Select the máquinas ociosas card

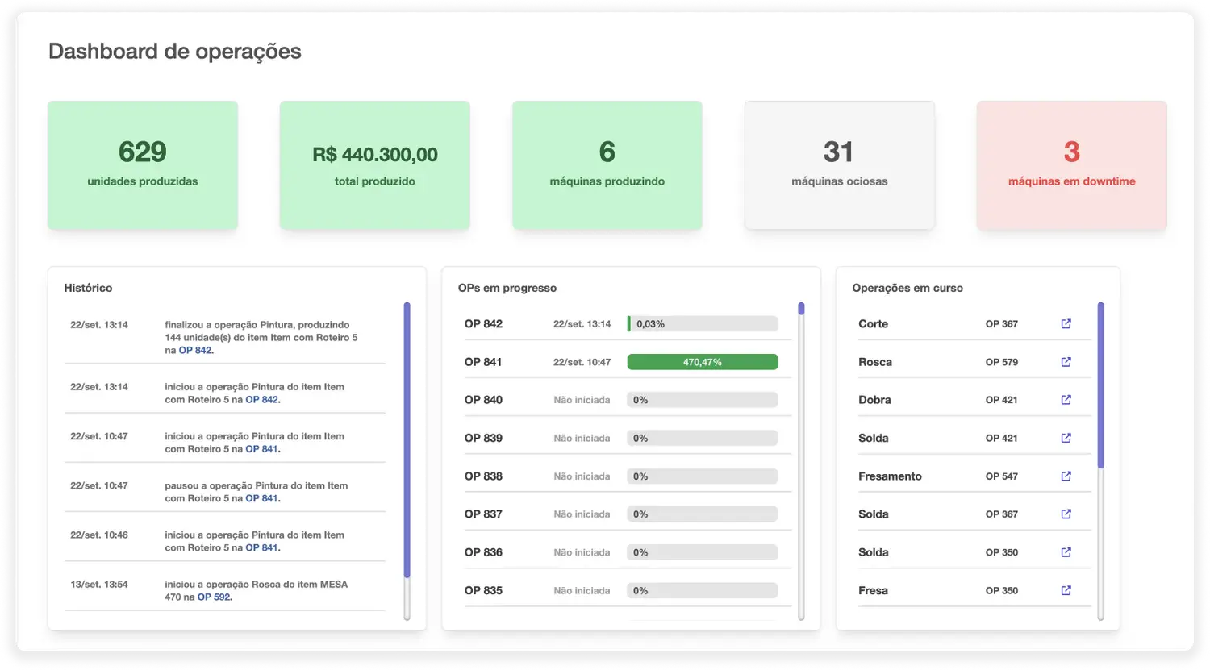click(x=839, y=165)
